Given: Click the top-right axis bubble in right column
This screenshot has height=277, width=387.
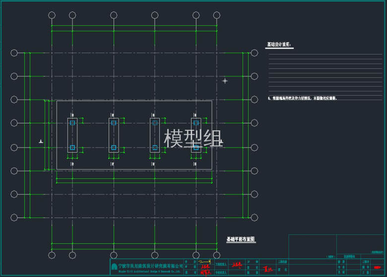Looking at the screenshot, I should coord(254,53).
